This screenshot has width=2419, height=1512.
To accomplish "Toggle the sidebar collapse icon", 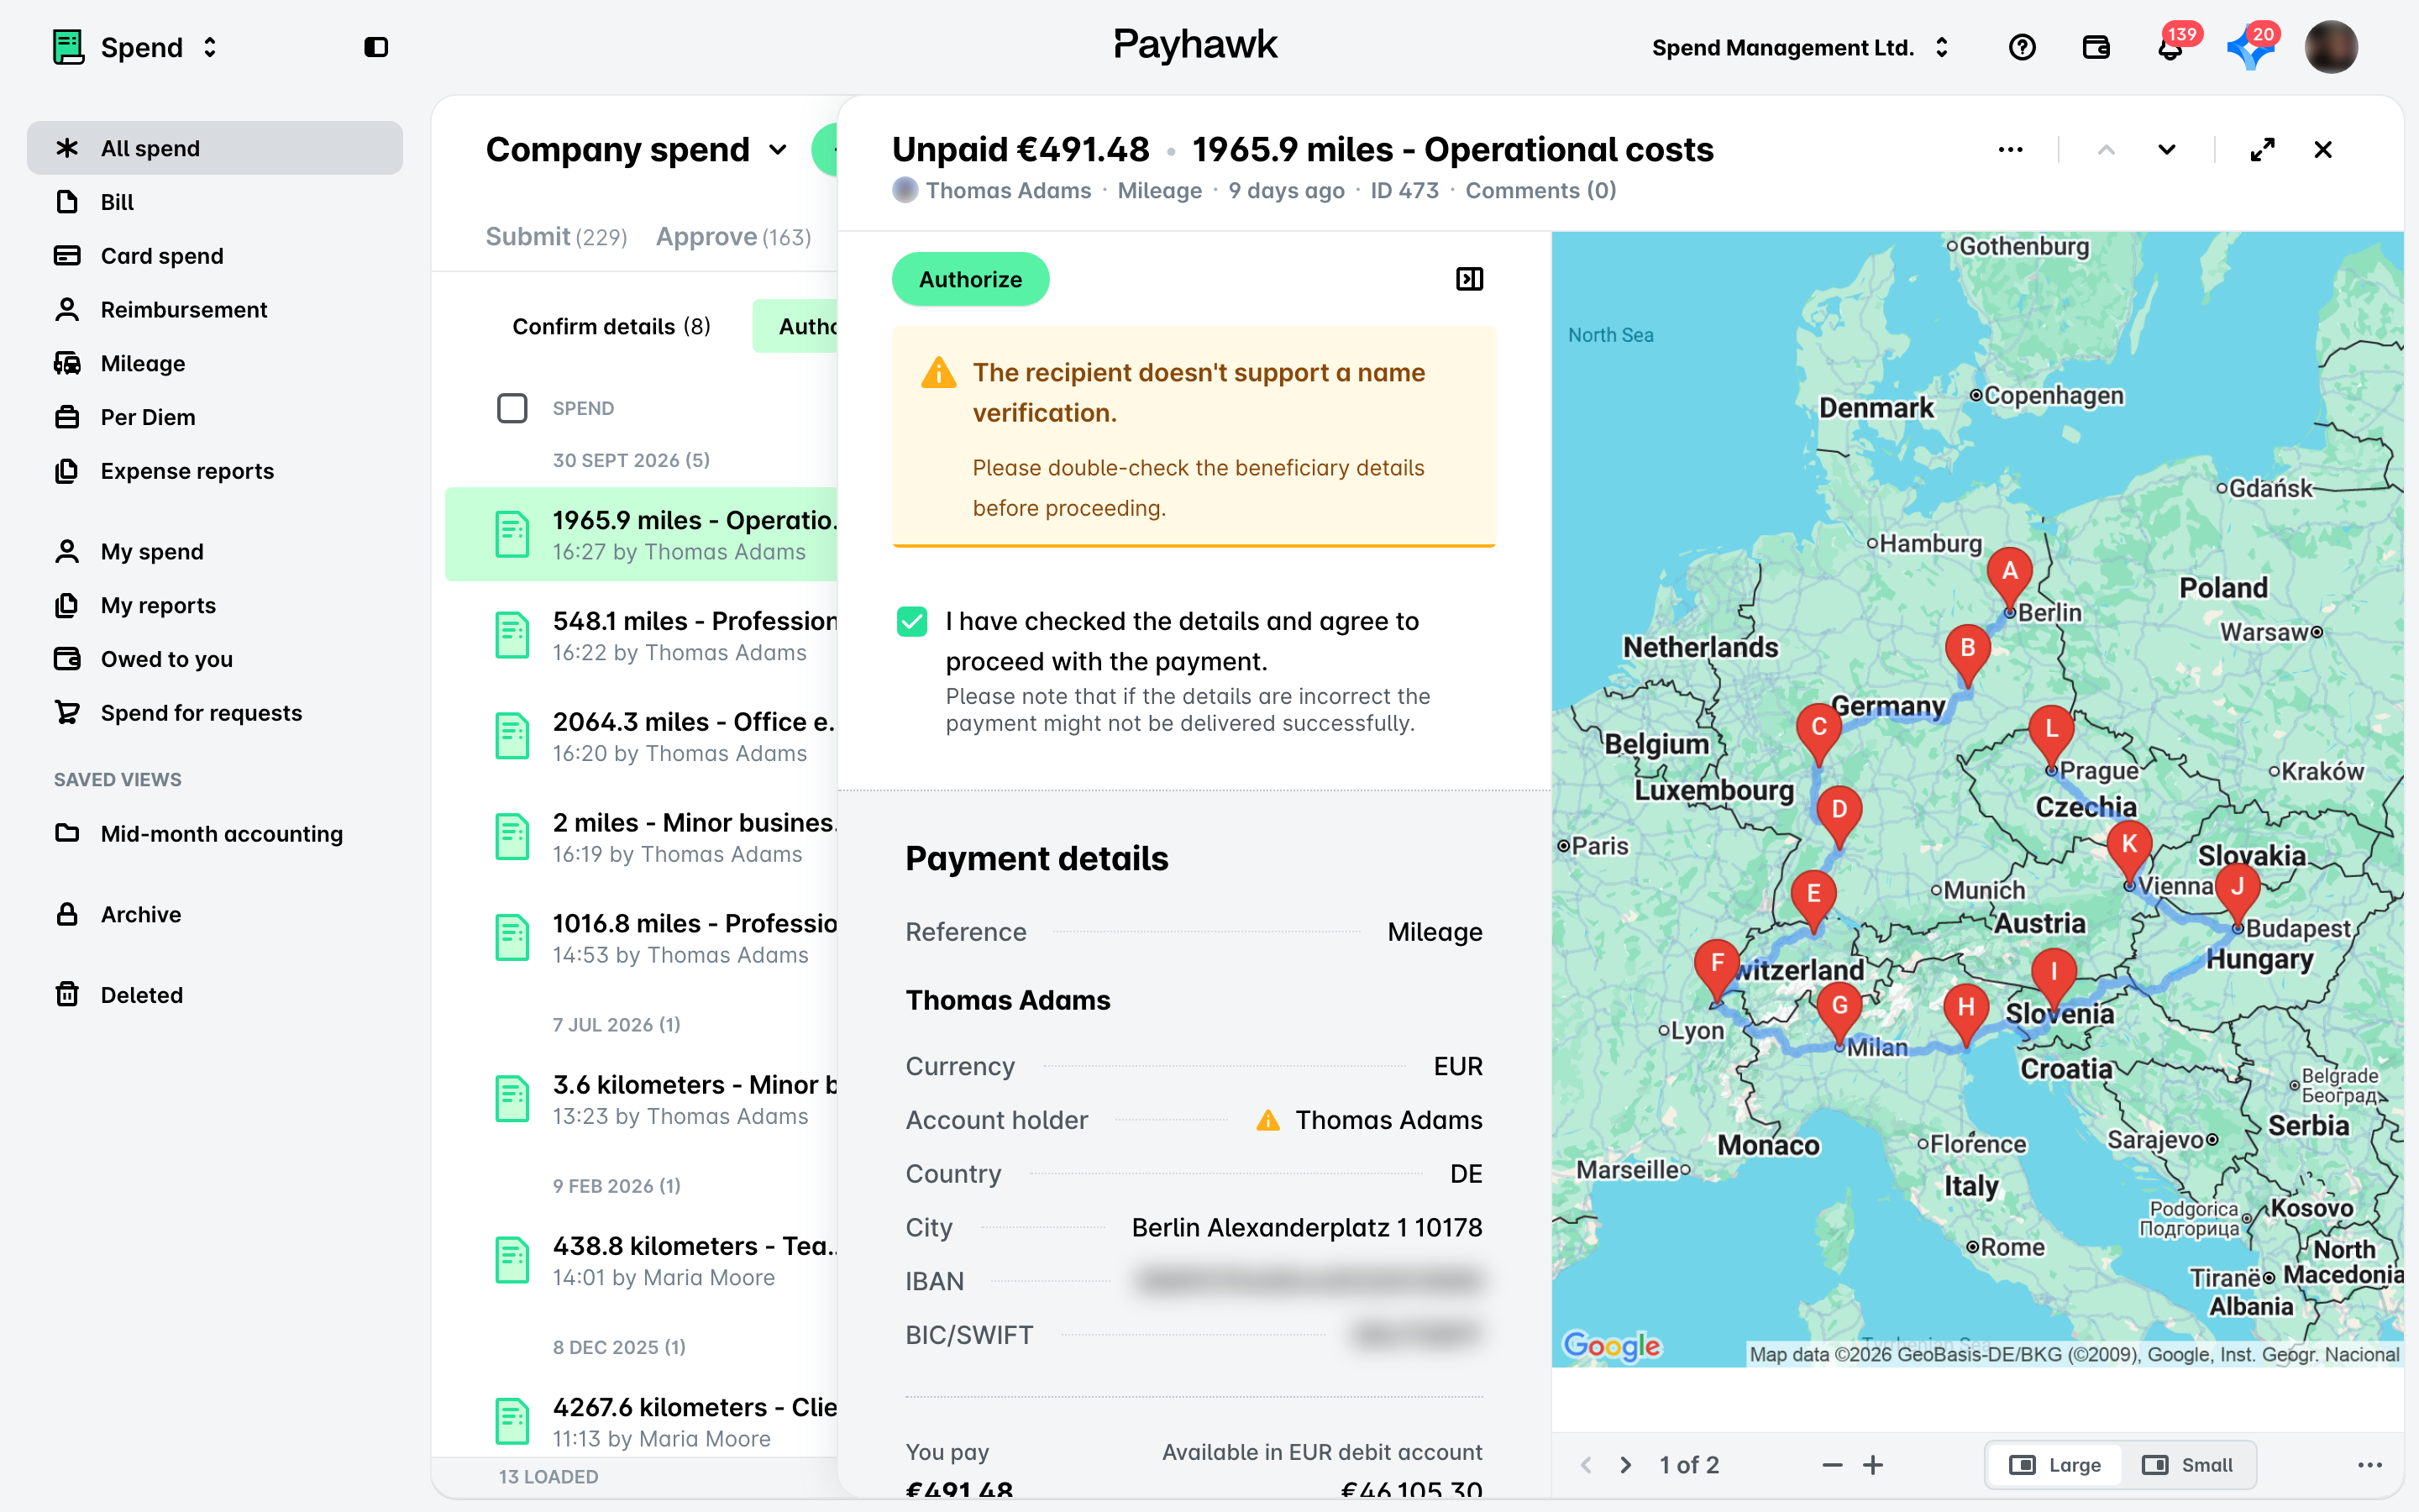I will pyautogui.click(x=375, y=47).
